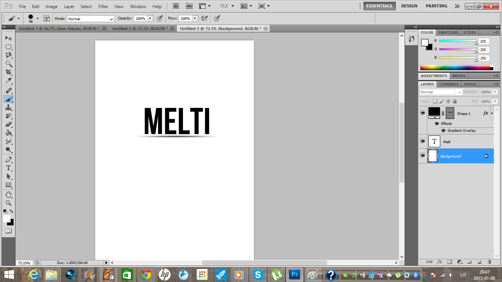
Task: Open the brush Mode dropdown
Action: [90, 19]
